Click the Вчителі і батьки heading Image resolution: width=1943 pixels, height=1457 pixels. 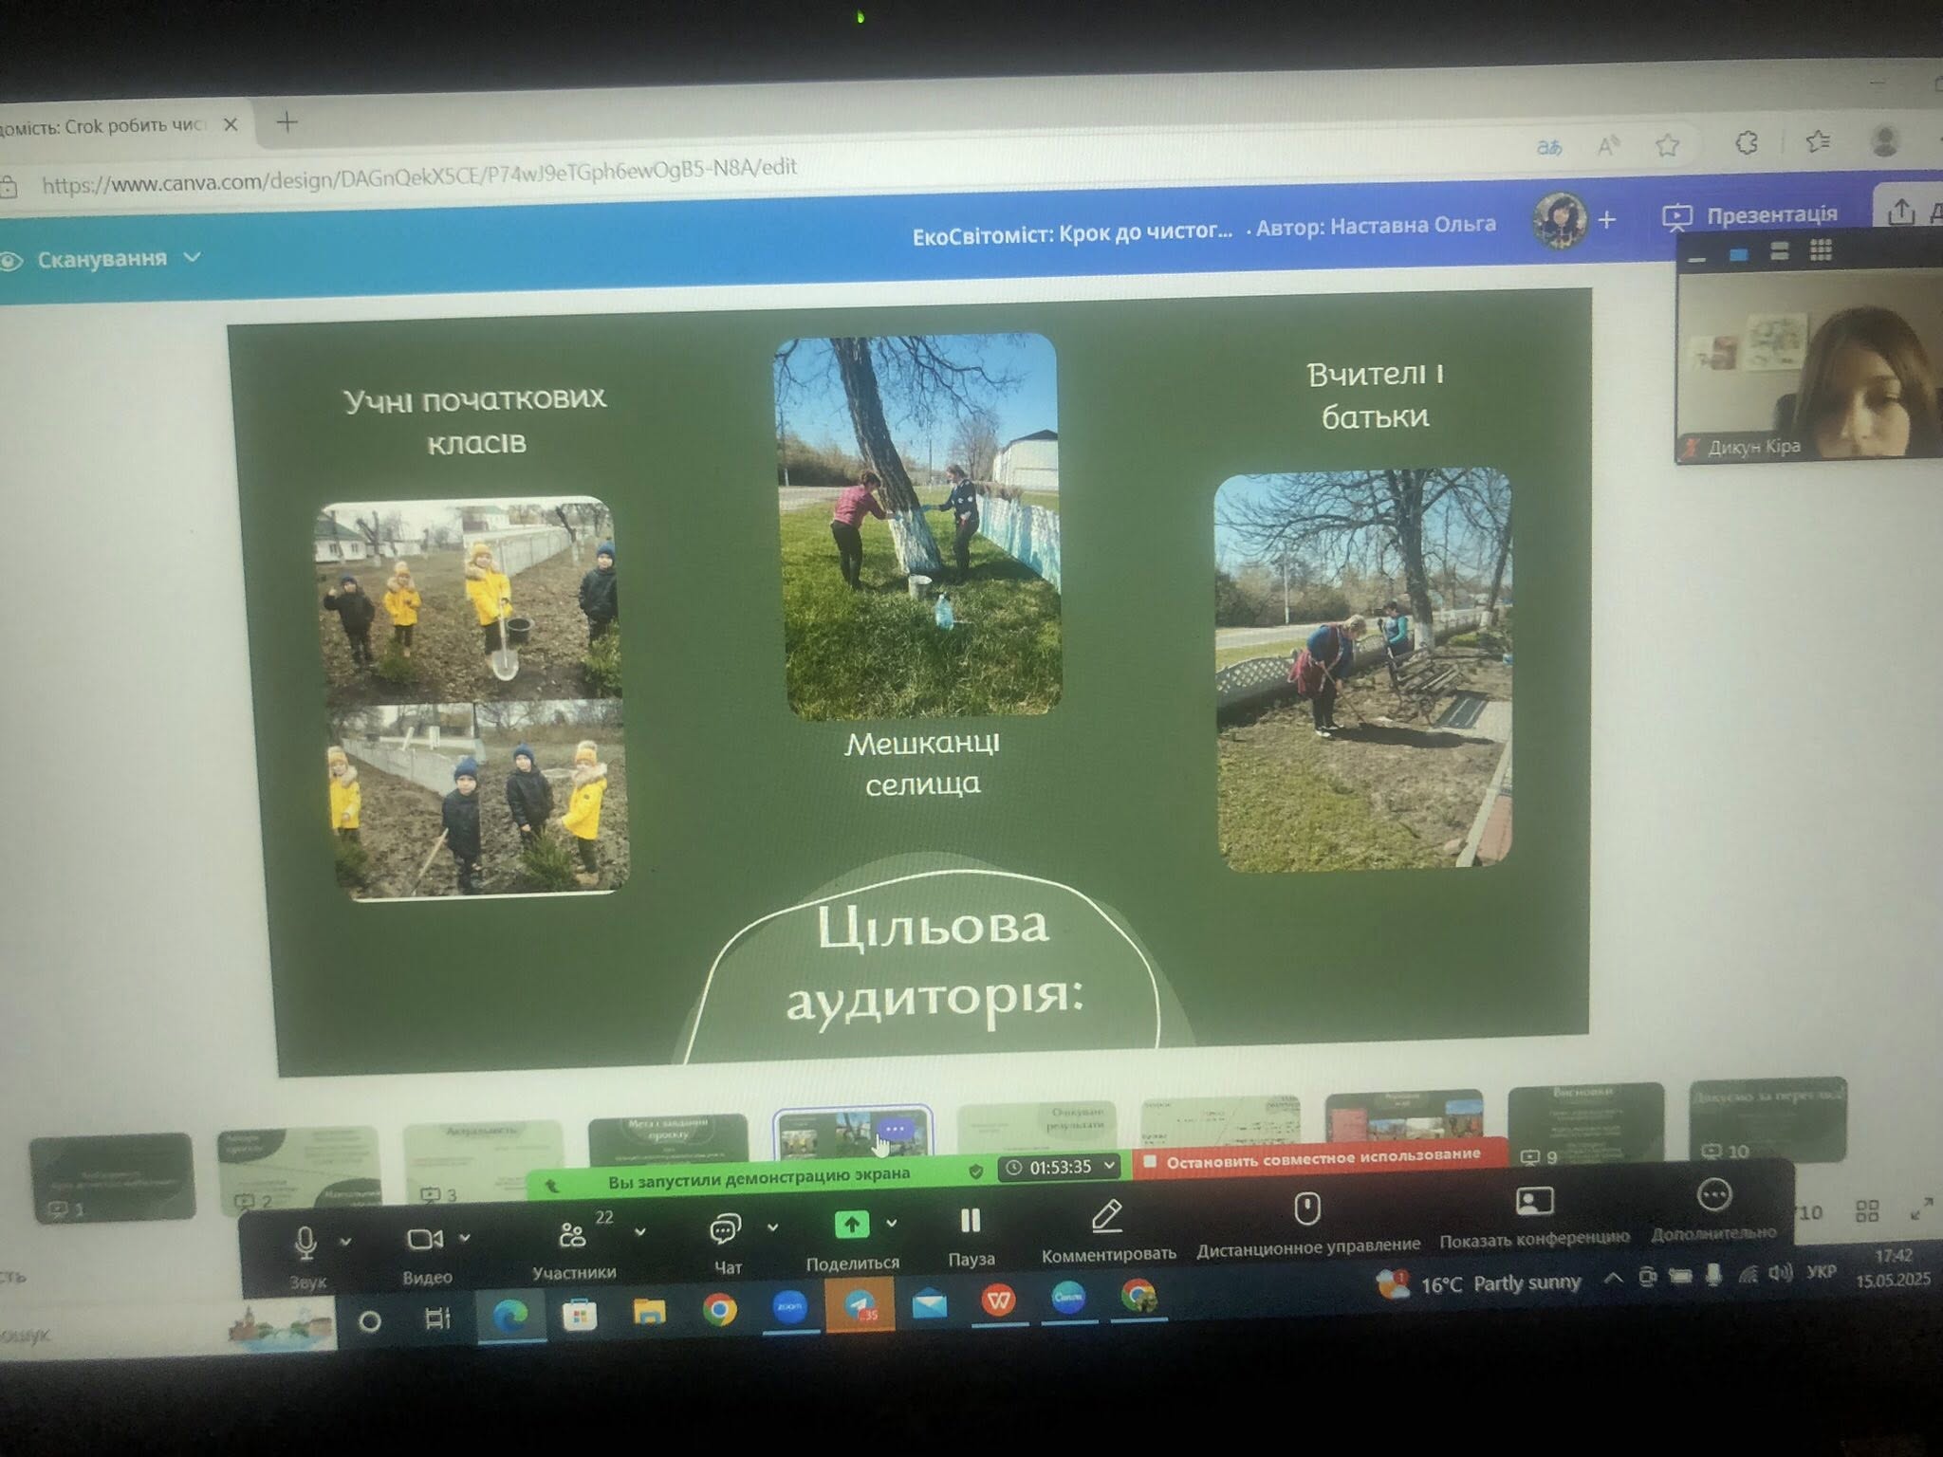(x=1375, y=395)
